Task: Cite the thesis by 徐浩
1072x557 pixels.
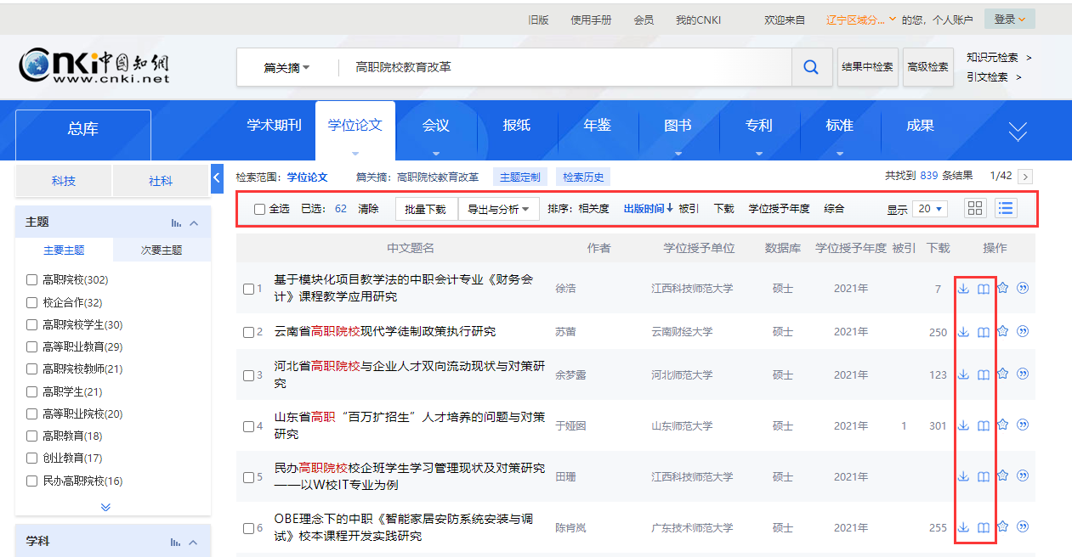Action: 1023,288
